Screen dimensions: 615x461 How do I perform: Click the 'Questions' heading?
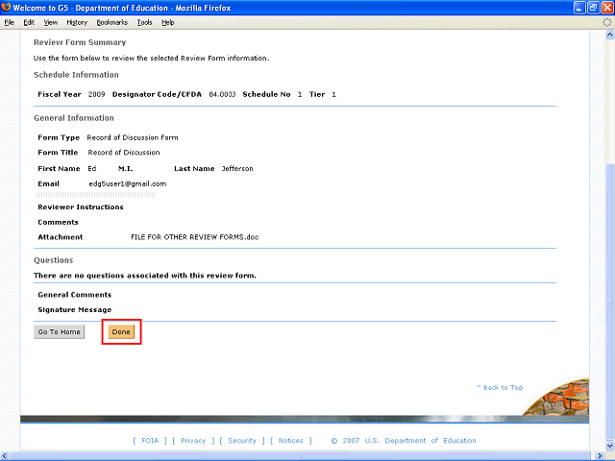(54, 260)
